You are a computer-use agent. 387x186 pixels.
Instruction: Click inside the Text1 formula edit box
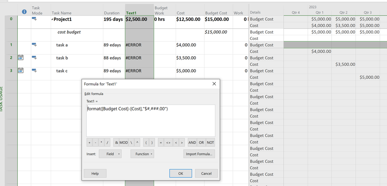(x=151, y=121)
